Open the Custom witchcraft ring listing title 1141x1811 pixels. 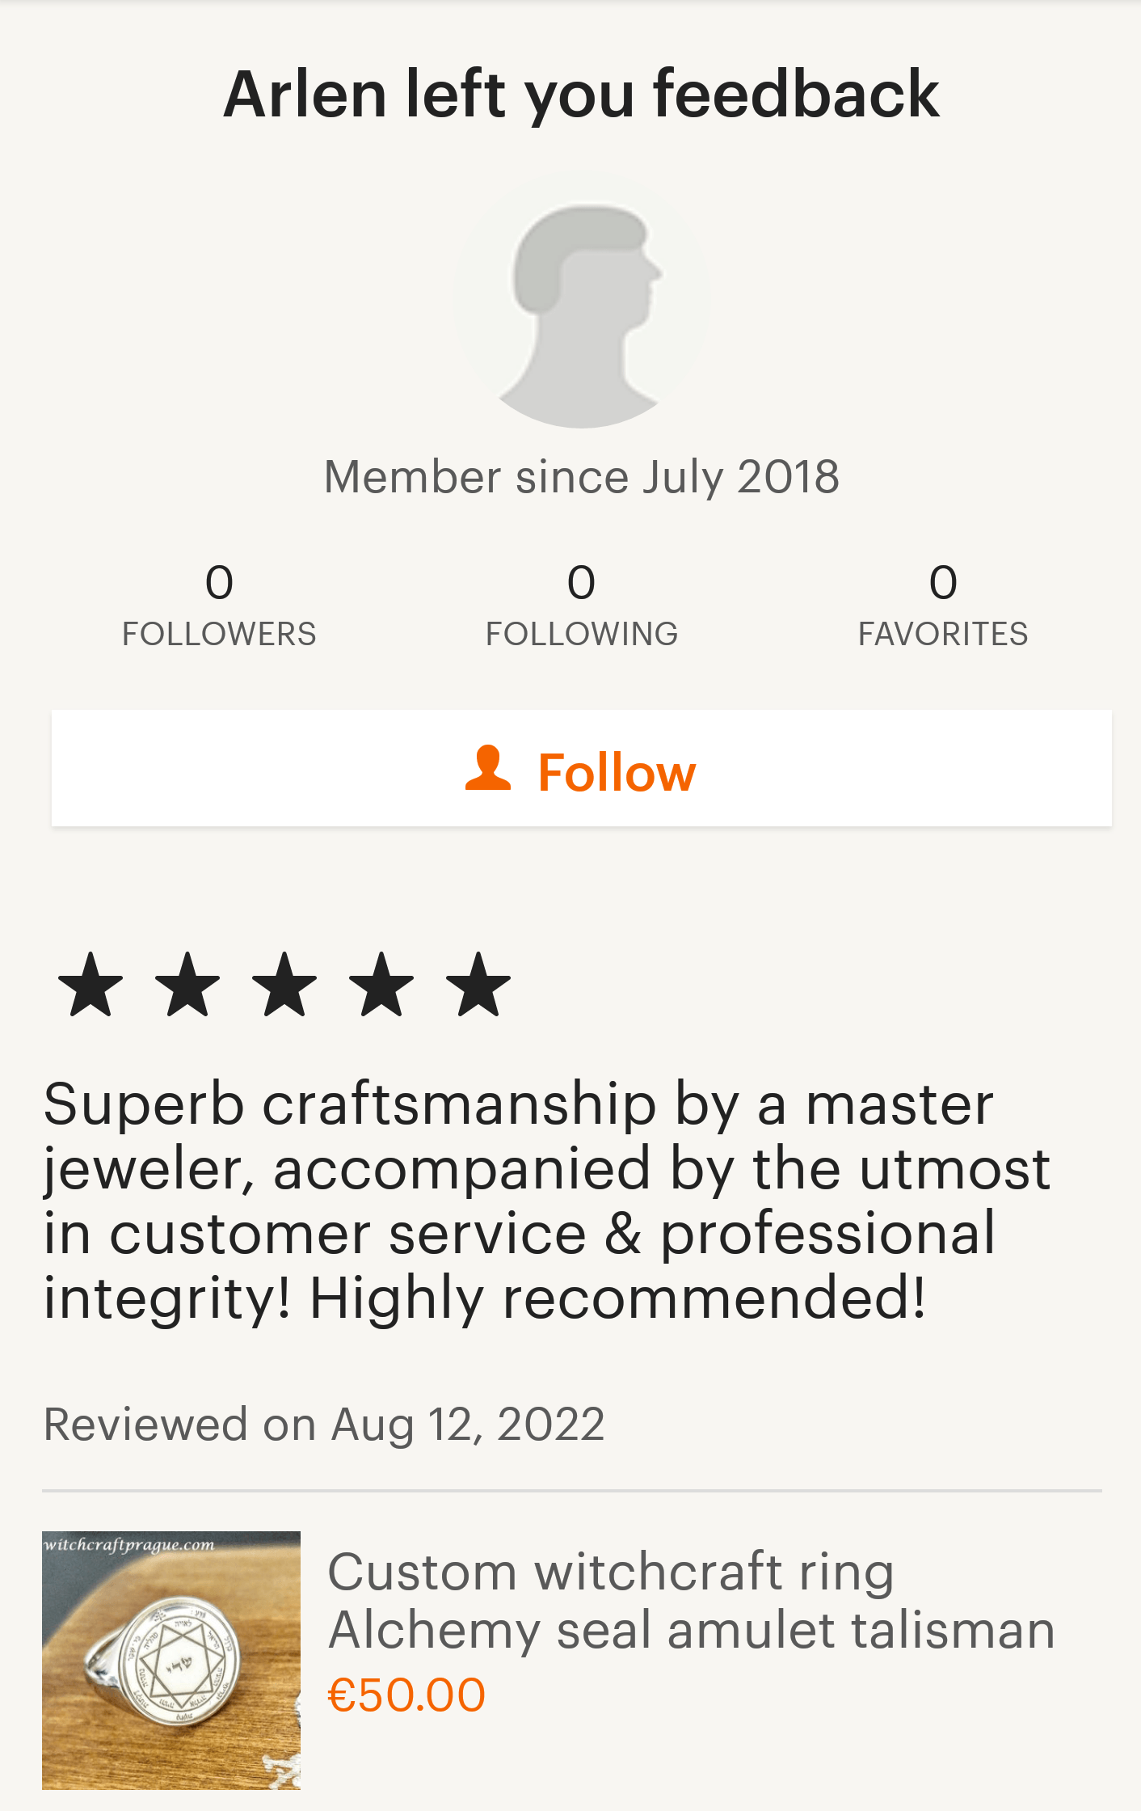[691, 1601]
